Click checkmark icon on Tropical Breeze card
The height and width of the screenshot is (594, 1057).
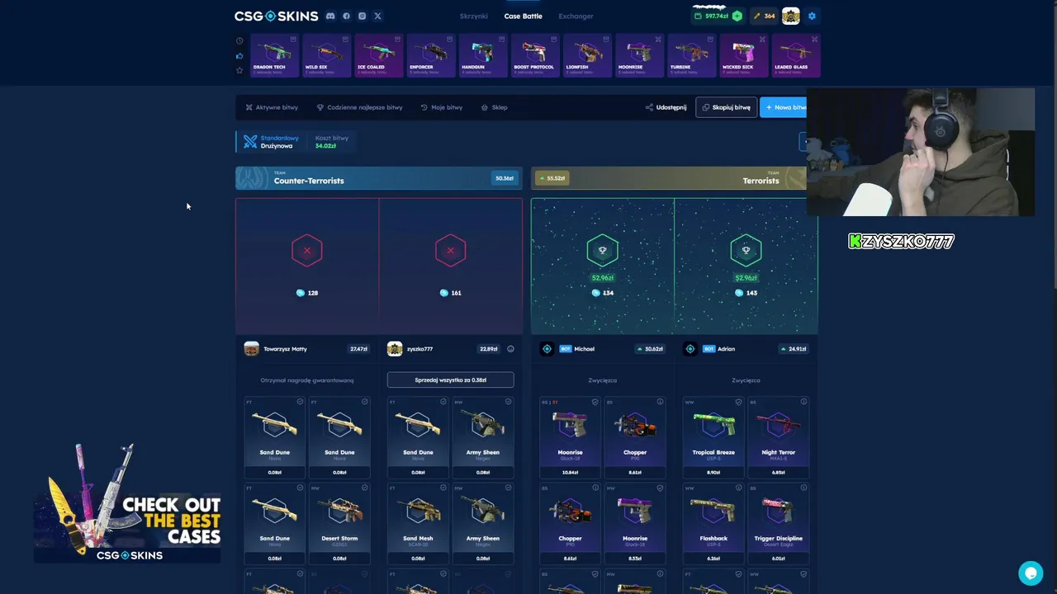(x=737, y=402)
